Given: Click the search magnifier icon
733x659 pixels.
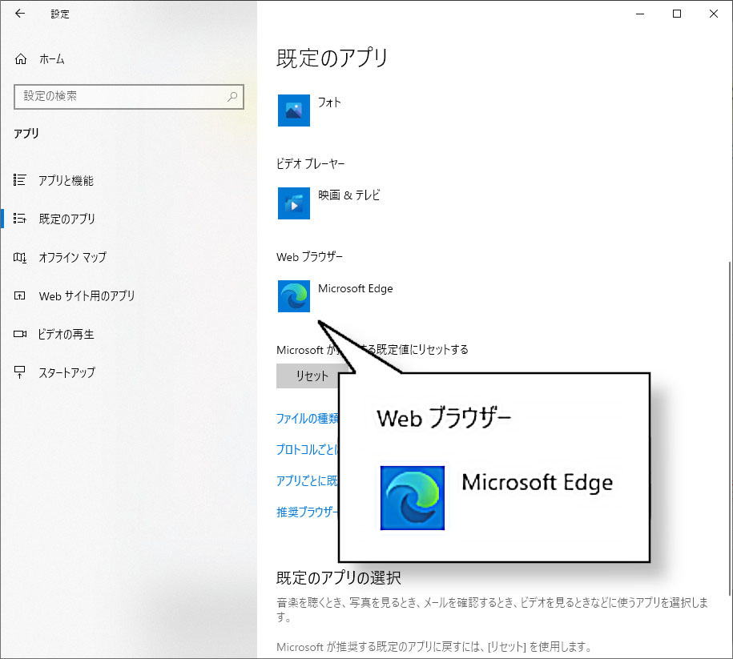Looking at the screenshot, I should pyautogui.click(x=232, y=96).
